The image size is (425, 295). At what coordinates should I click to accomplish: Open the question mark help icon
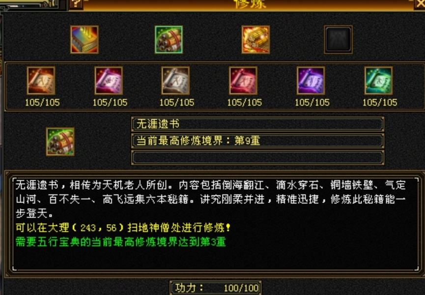tap(76, 4)
